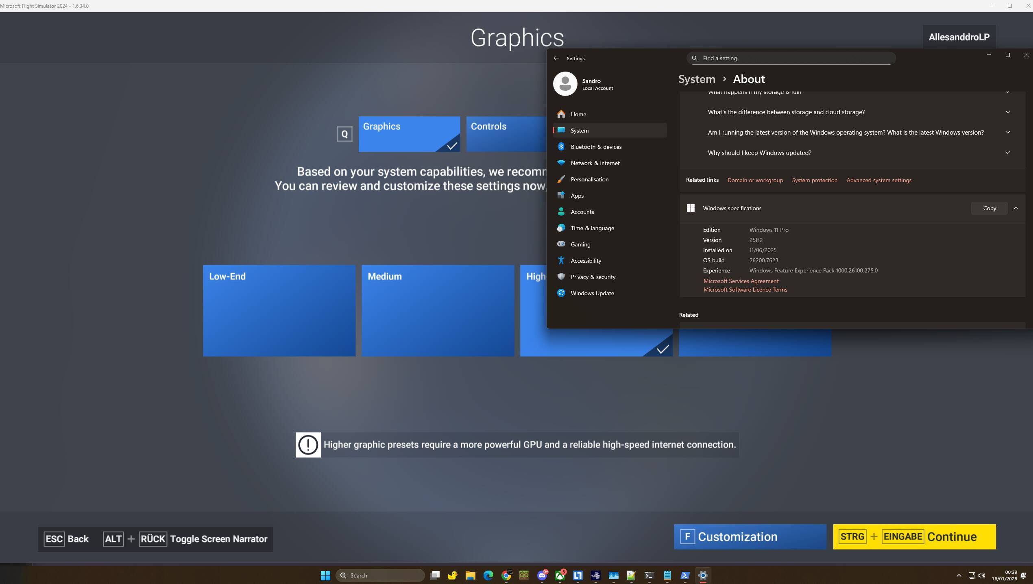Collapse Windows specifications section
Viewport: 1033px width, 584px height.
point(1016,208)
